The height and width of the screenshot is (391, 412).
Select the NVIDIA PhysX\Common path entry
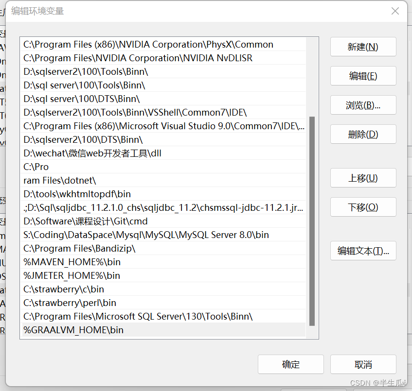tap(163, 44)
